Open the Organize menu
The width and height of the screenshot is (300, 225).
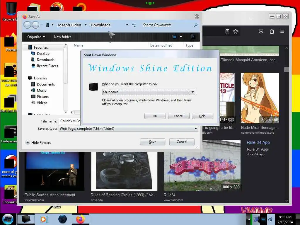point(36,37)
